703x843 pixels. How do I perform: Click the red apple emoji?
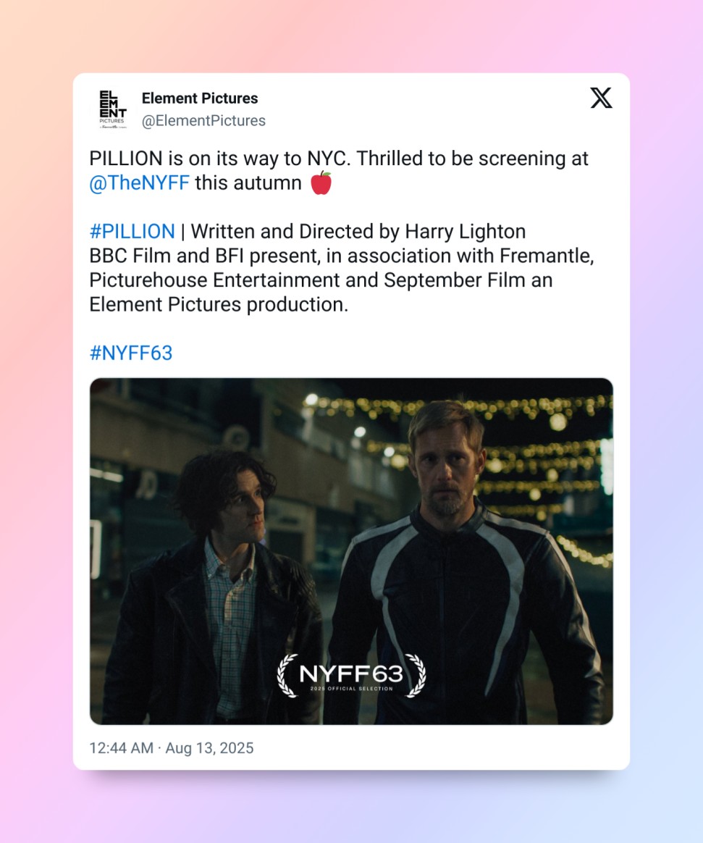[x=321, y=183]
